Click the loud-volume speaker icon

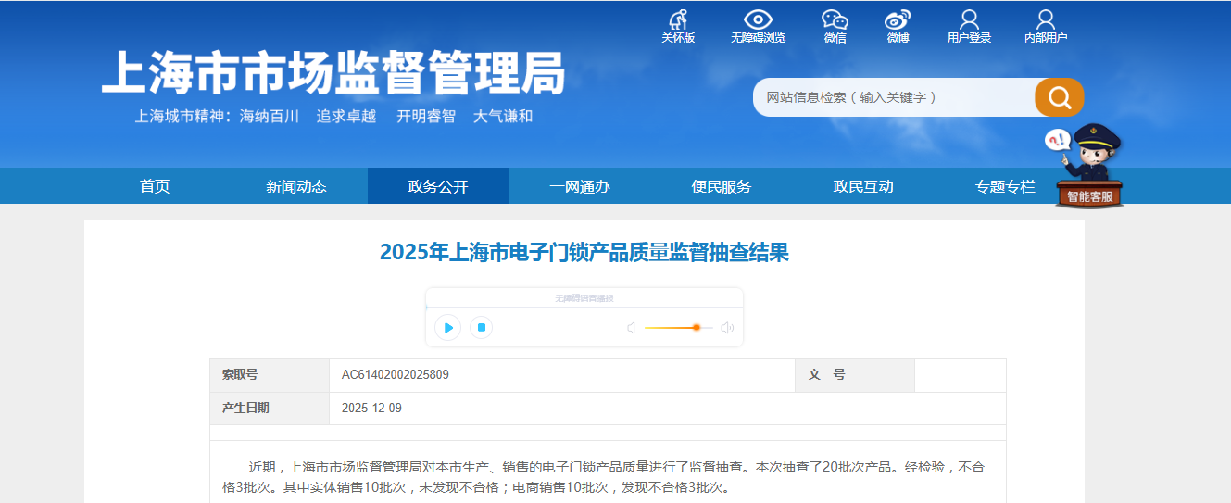coord(727,327)
